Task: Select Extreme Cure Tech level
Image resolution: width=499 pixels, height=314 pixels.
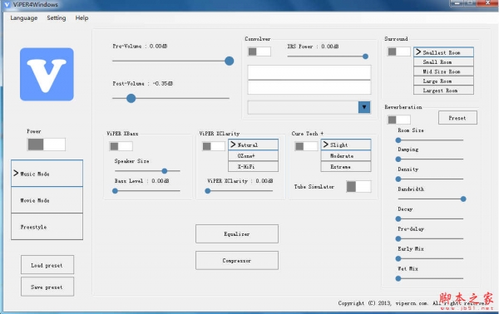Action: point(346,166)
